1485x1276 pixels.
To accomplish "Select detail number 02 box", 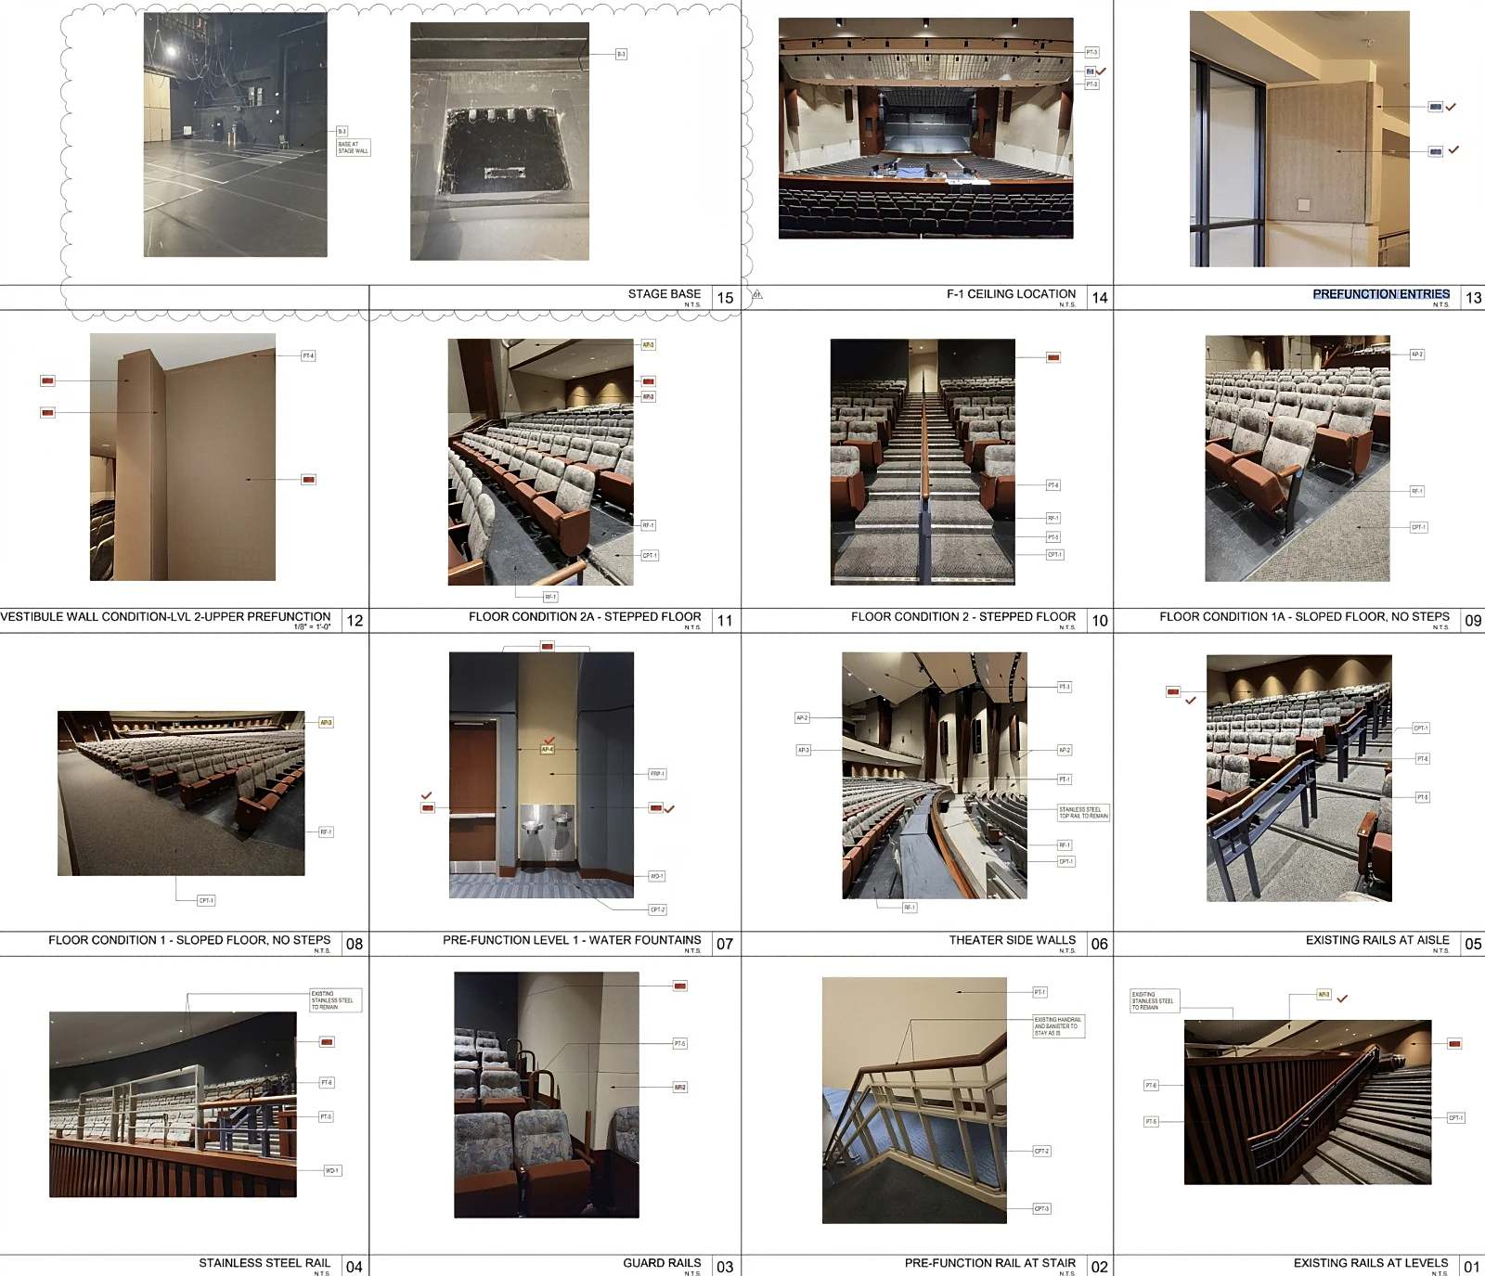I will pos(1100,1267).
